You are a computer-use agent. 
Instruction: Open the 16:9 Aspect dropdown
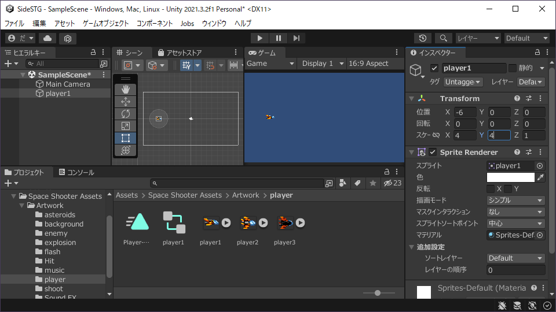click(375, 64)
